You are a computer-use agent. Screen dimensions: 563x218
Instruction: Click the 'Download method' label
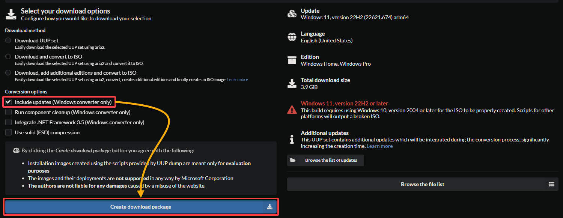click(x=26, y=30)
